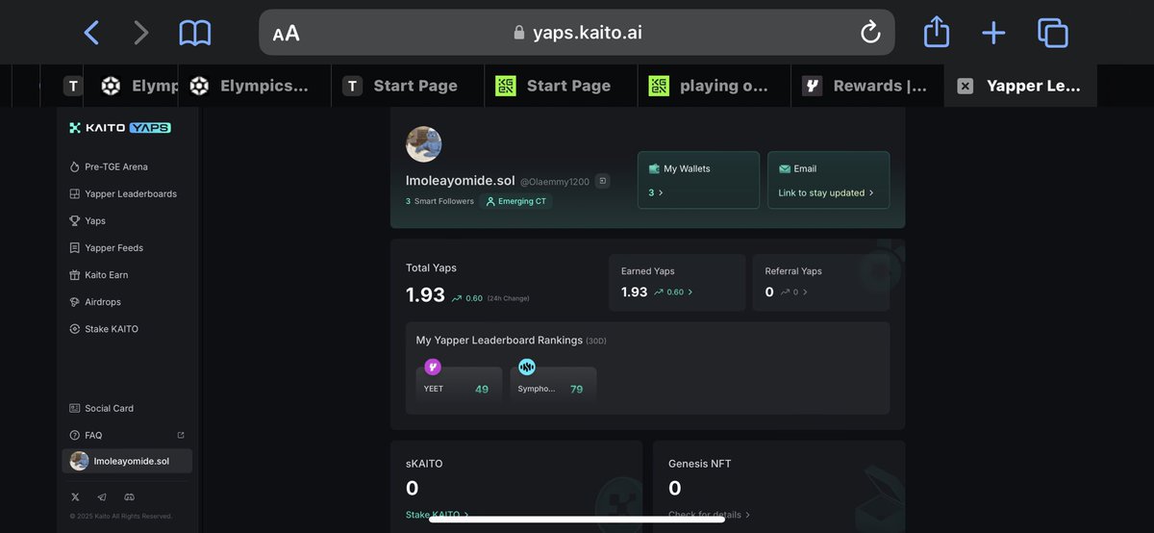The image size is (1154, 533).
Task: Reload the page with the refresh icon
Action: pyautogui.click(x=870, y=34)
